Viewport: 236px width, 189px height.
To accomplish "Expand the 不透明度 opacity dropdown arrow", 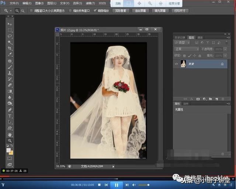I will tap(225, 49).
